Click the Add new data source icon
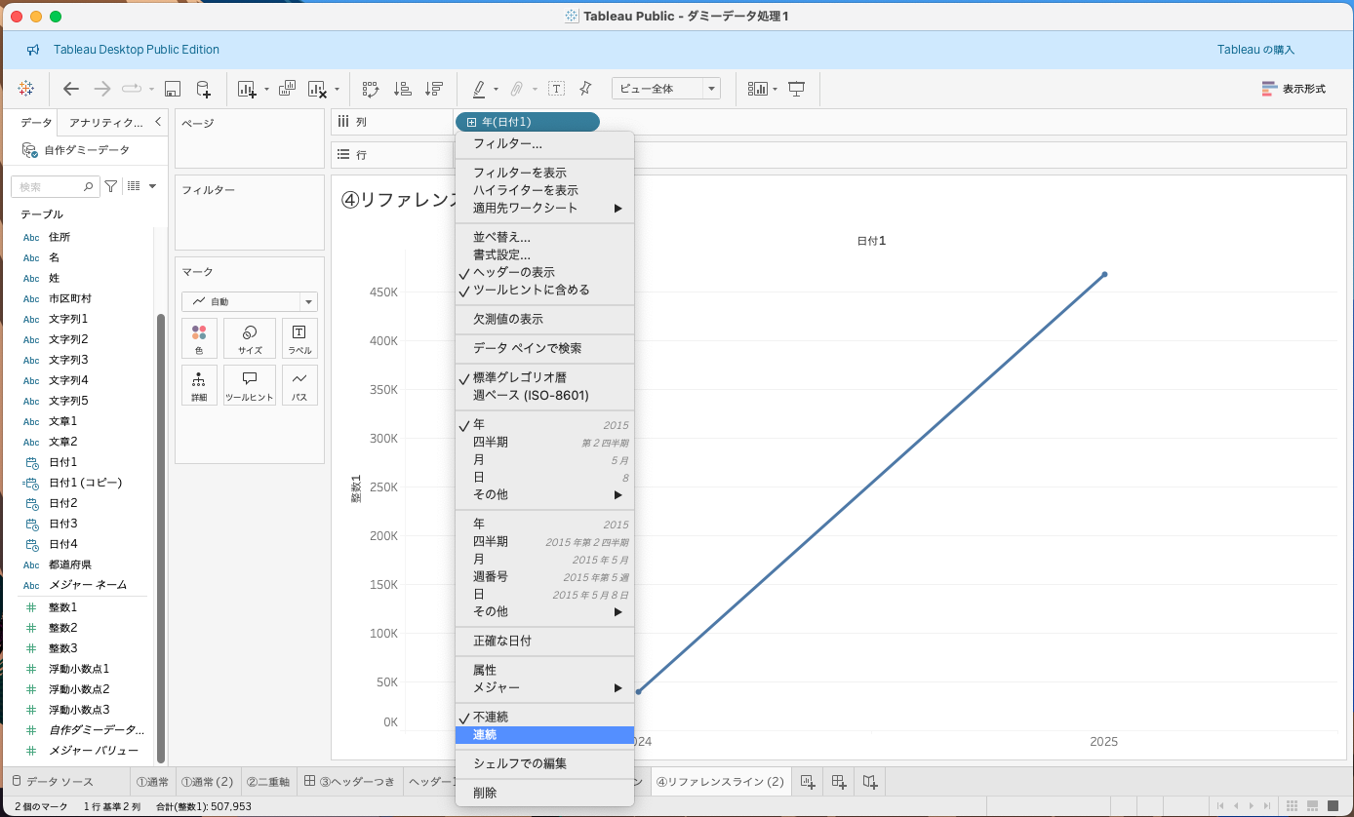This screenshot has width=1354, height=817. point(203,89)
